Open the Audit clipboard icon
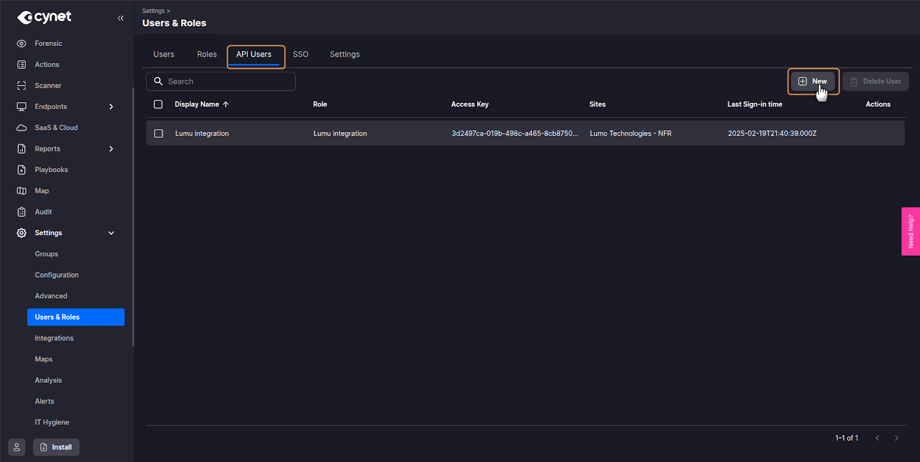 click(x=22, y=212)
